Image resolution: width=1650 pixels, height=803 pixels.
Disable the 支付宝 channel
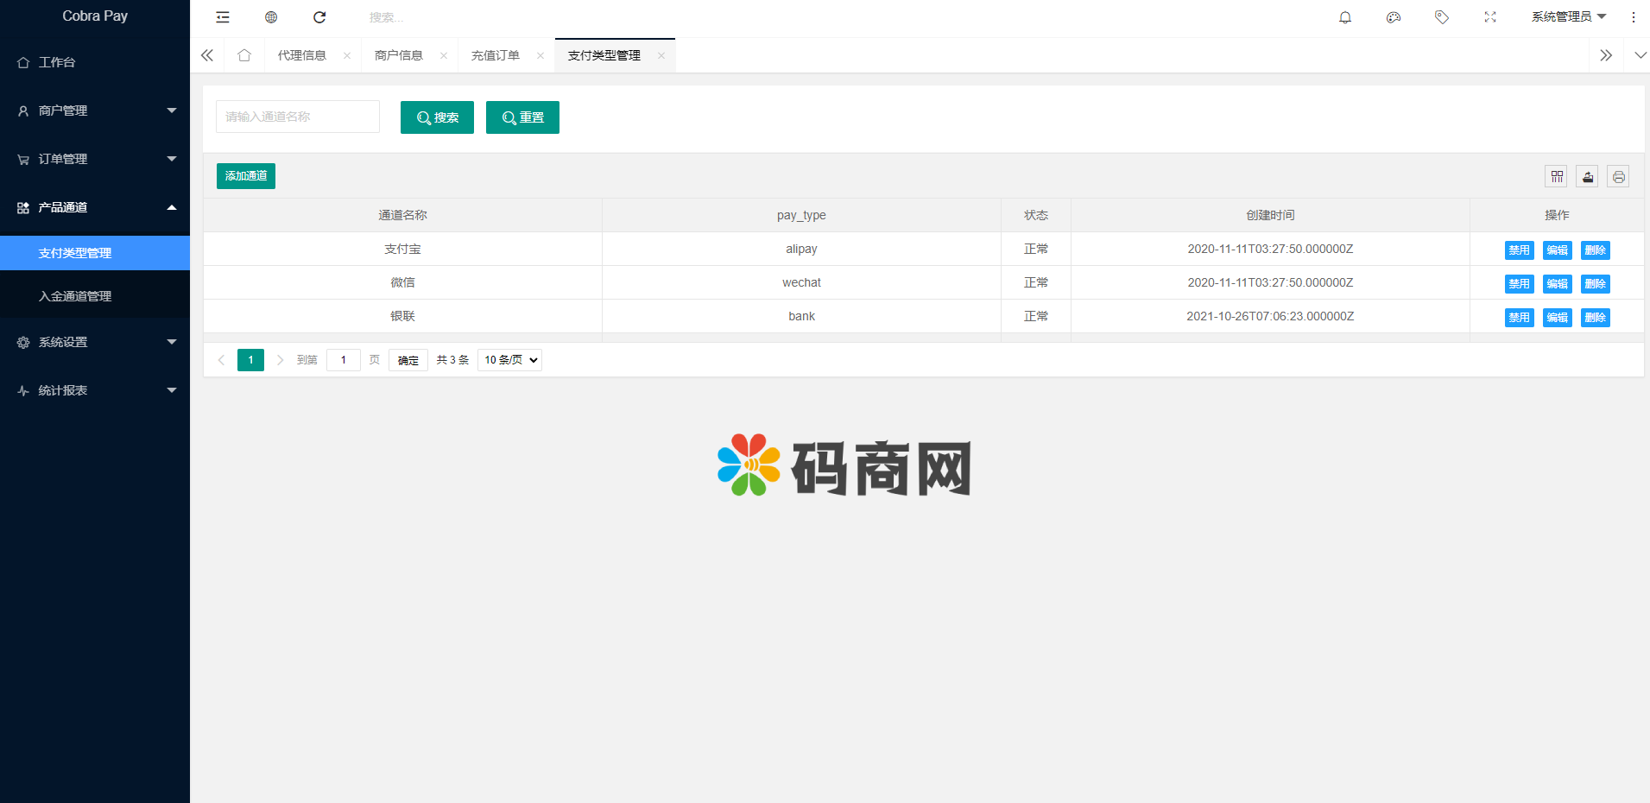tap(1519, 250)
